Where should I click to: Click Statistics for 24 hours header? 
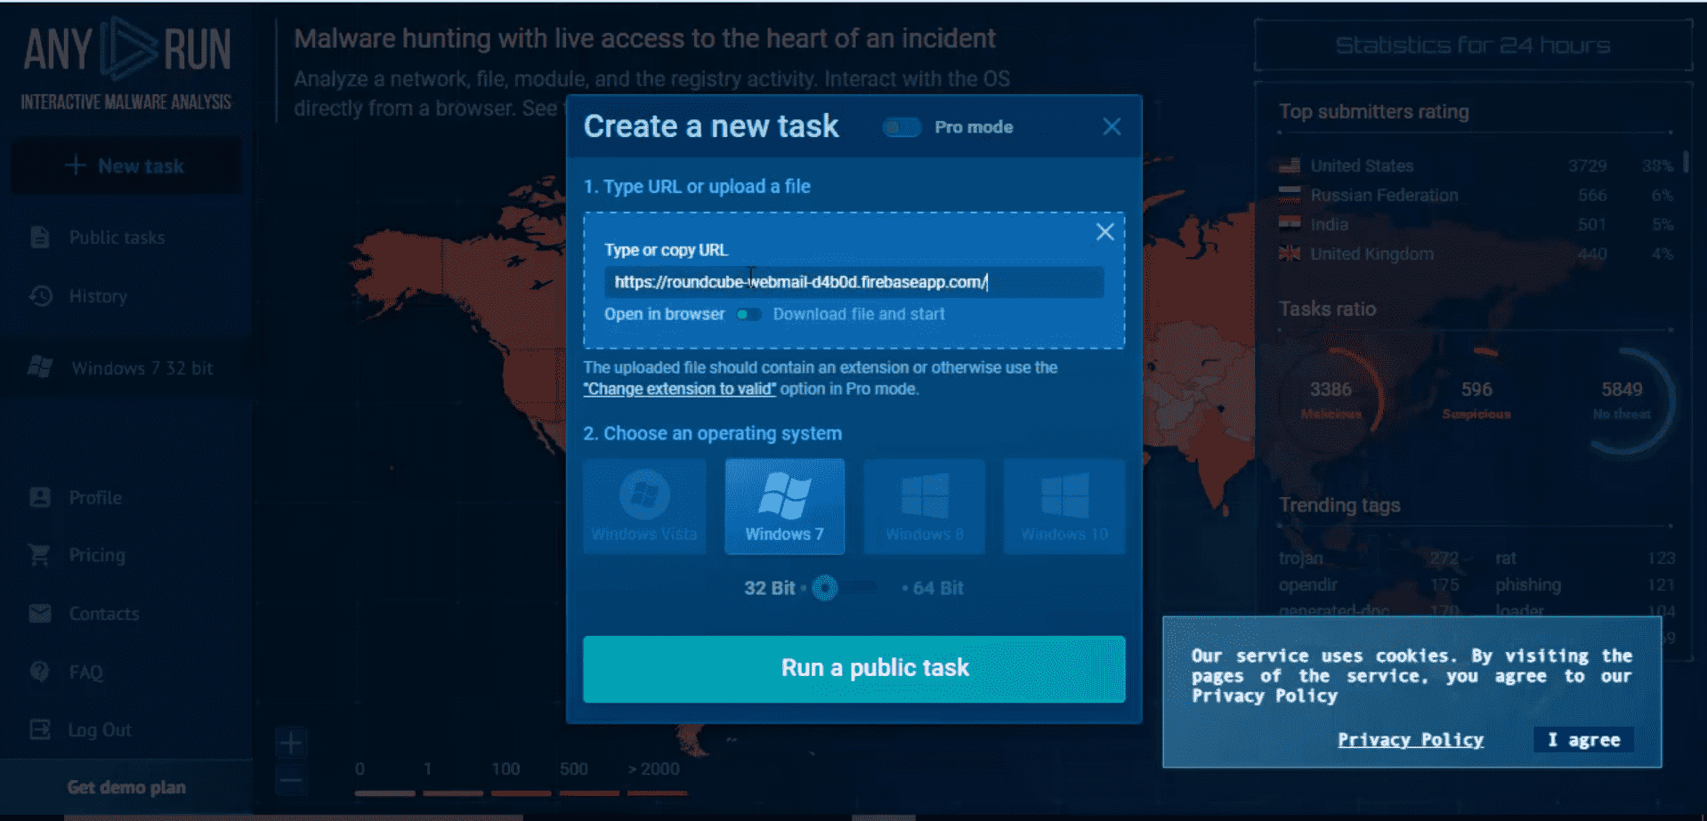(1473, 45)
